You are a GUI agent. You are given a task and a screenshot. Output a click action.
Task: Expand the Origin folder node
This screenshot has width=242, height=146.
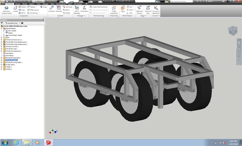(x=1, y=37)
